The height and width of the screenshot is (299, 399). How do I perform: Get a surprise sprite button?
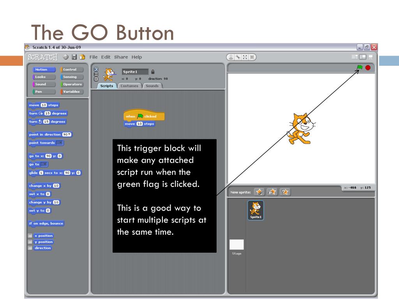pyautogui.click(x=285, y=192)
